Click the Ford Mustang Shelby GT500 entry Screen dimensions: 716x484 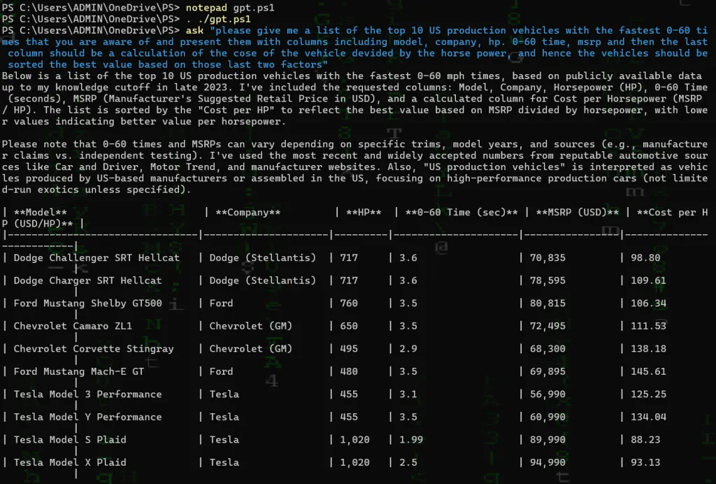87,304
